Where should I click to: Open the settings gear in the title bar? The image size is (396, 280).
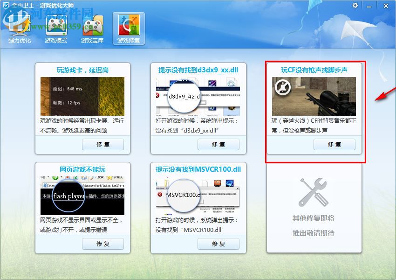pyautogui.click(x=354, y=6)
